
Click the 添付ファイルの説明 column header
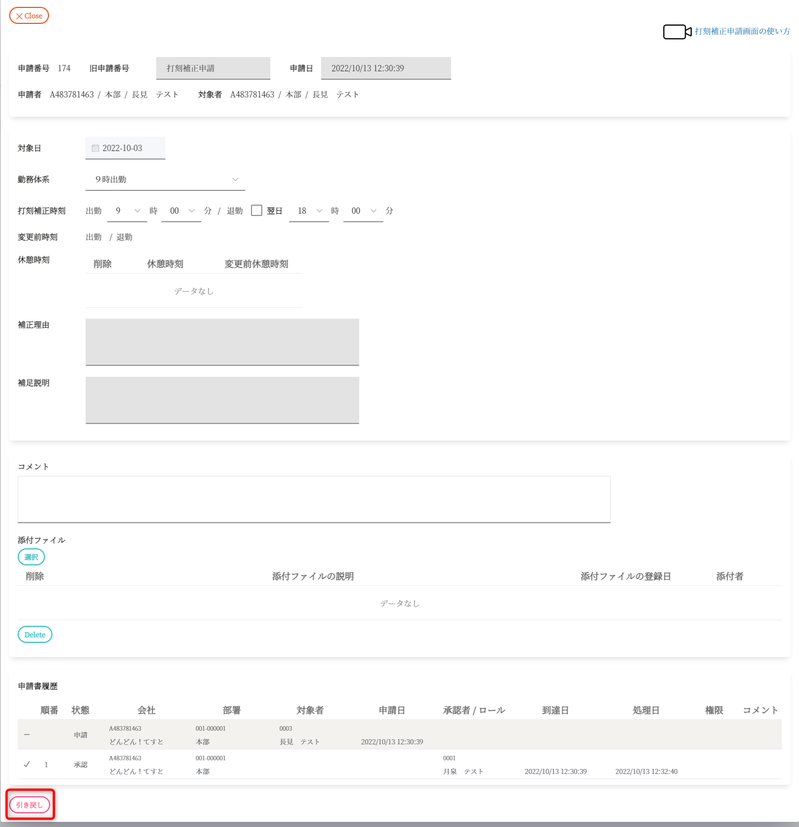coord(313,576)
